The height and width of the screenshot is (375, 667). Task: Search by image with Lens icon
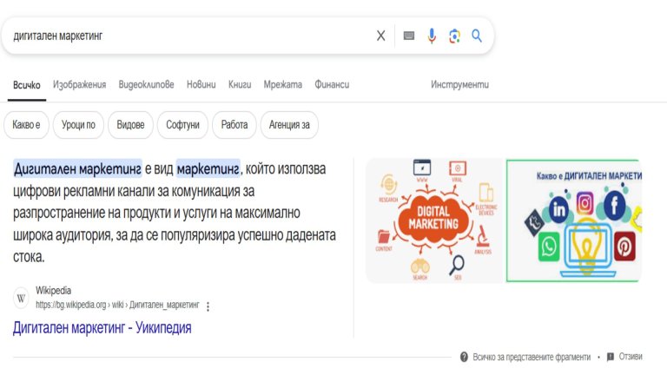(x=454, y=36)
